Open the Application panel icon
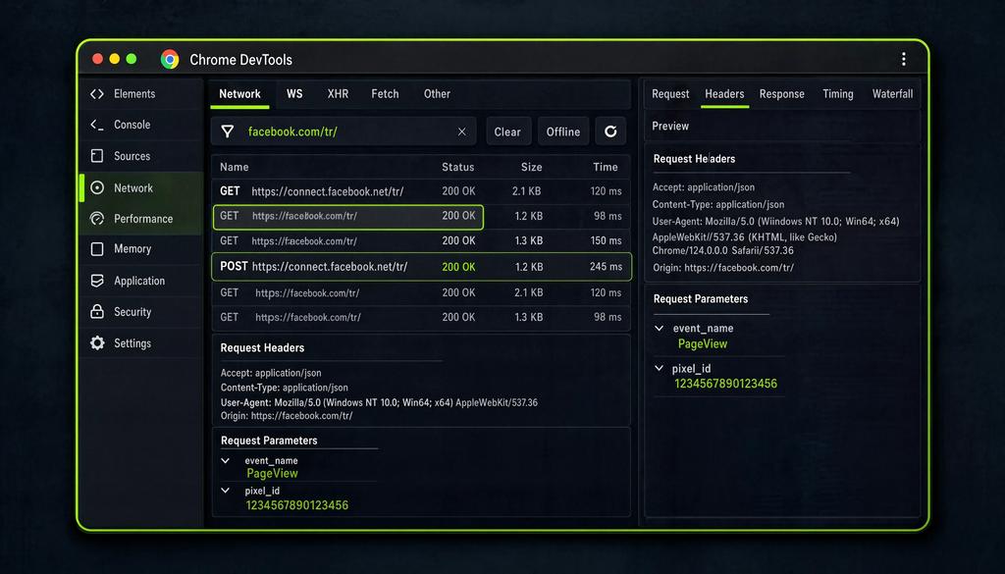The image size is (1005, 574). 97,281
